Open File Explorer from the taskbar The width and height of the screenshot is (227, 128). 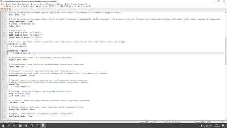click(20, 126)
